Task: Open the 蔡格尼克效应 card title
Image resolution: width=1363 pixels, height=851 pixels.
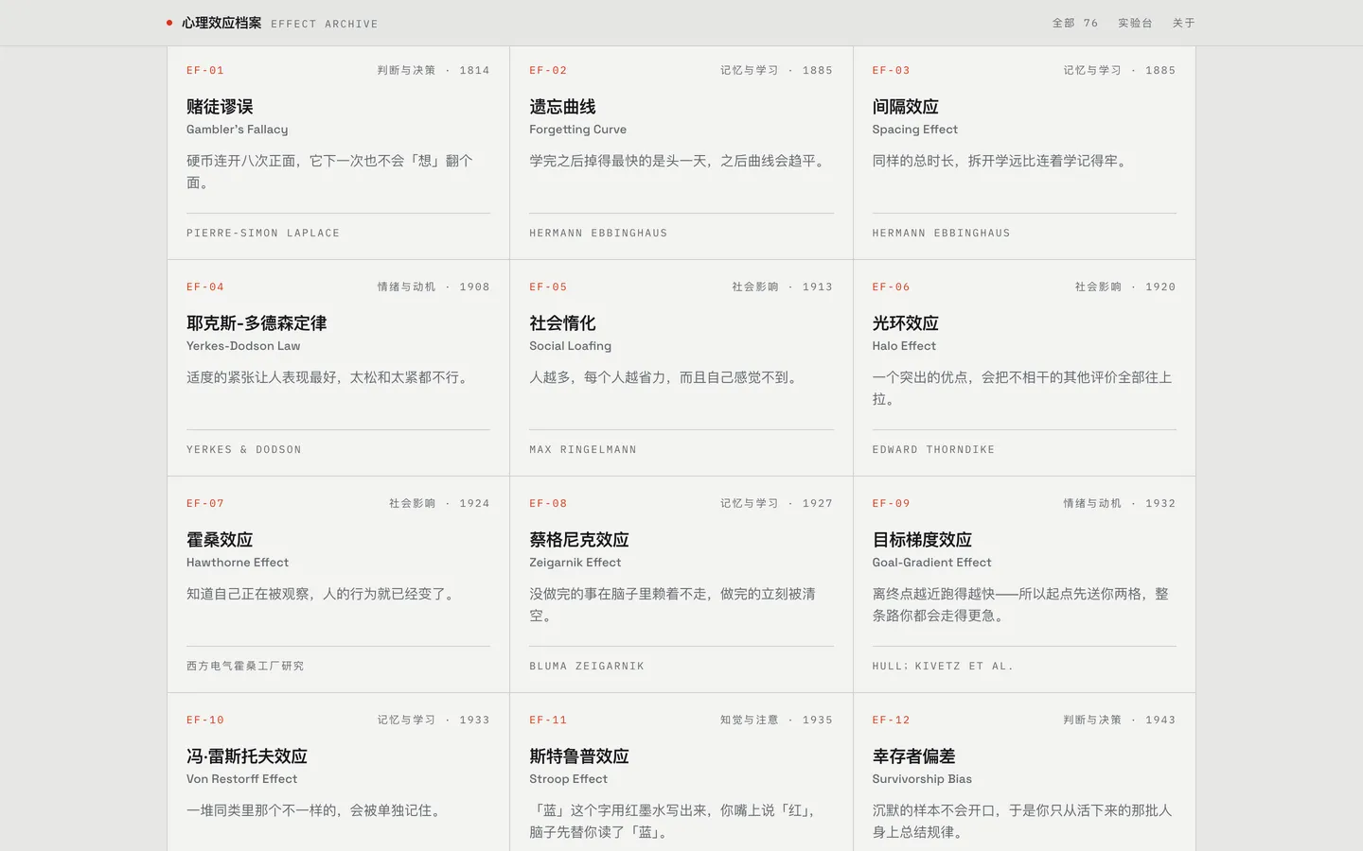Action: click(579, 540)
